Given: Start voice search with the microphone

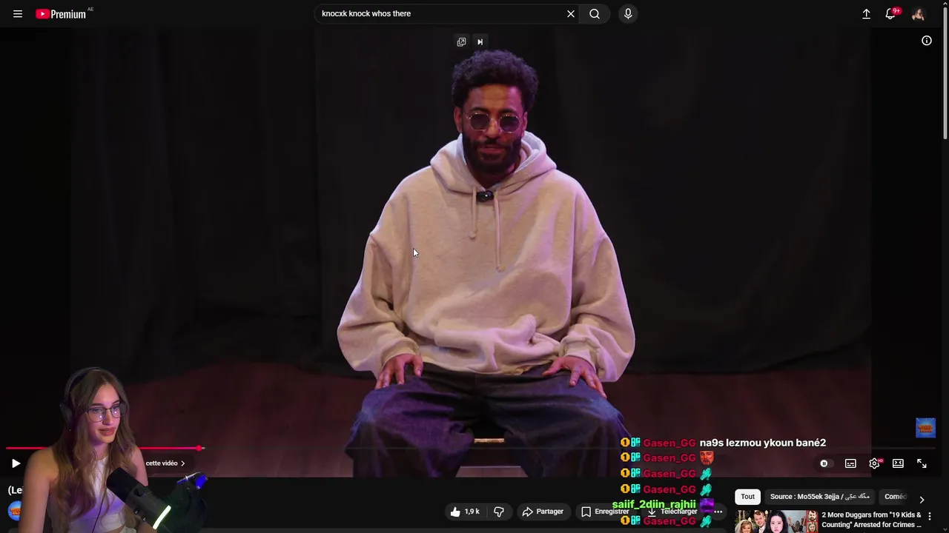Looking at the screenshot, I should tap(628, 14).
